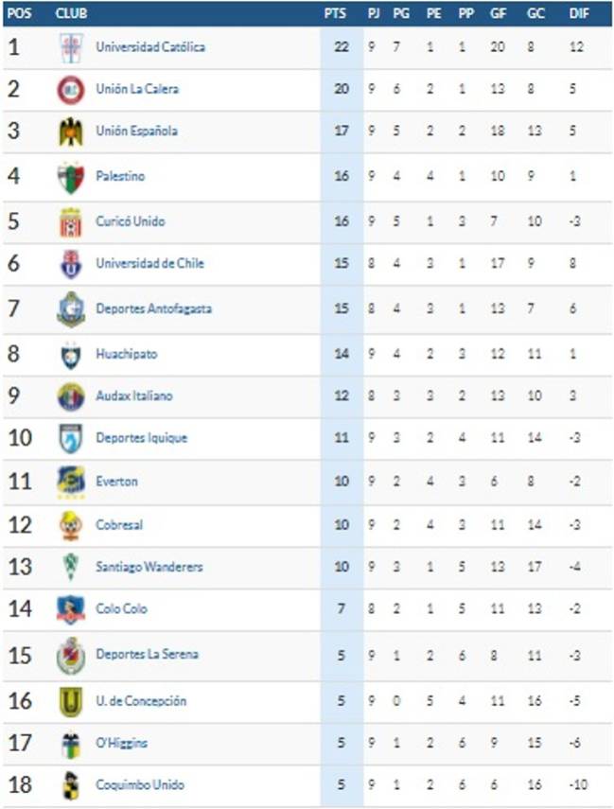
Task: Select the Universidad de Chile crest
Action: [x=71, y=264]
